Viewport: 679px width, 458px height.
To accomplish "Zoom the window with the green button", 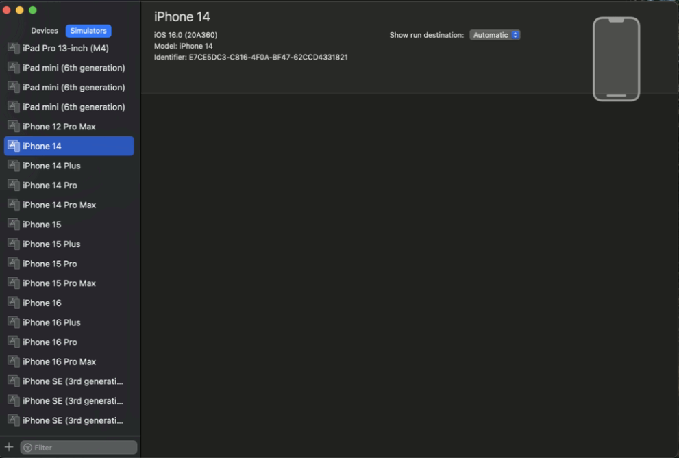I will tap(33, 10).
